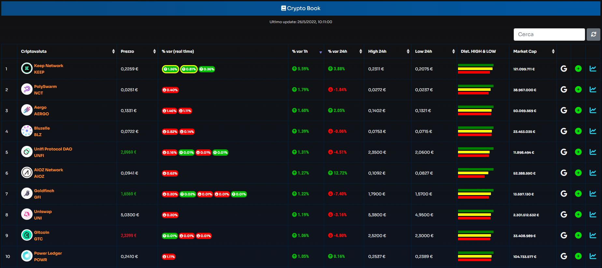602x268 pixels.
Task: Click Uniswap high-low distance bars
Action: click(x=476, y=215)
